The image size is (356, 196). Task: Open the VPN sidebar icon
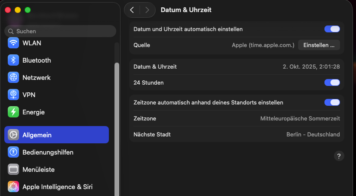click(x=13, y=95)
